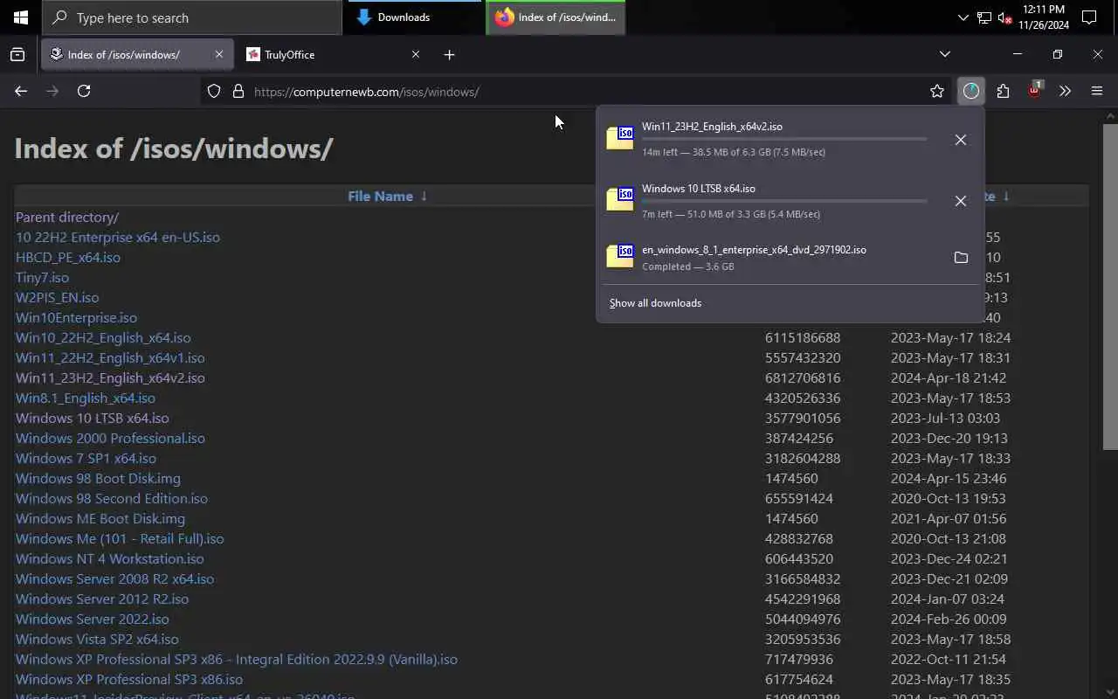Open Windows NT 4 Workstation.iso link
Viewport: 1118px width, 699px height.
[x=110, y=558]
